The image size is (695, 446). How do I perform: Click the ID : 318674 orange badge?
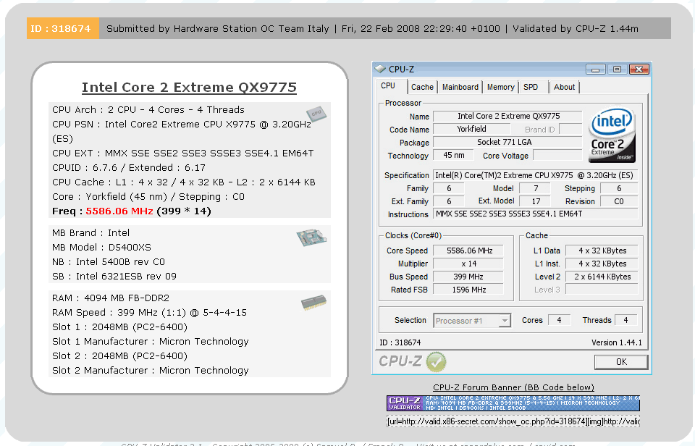62,28
